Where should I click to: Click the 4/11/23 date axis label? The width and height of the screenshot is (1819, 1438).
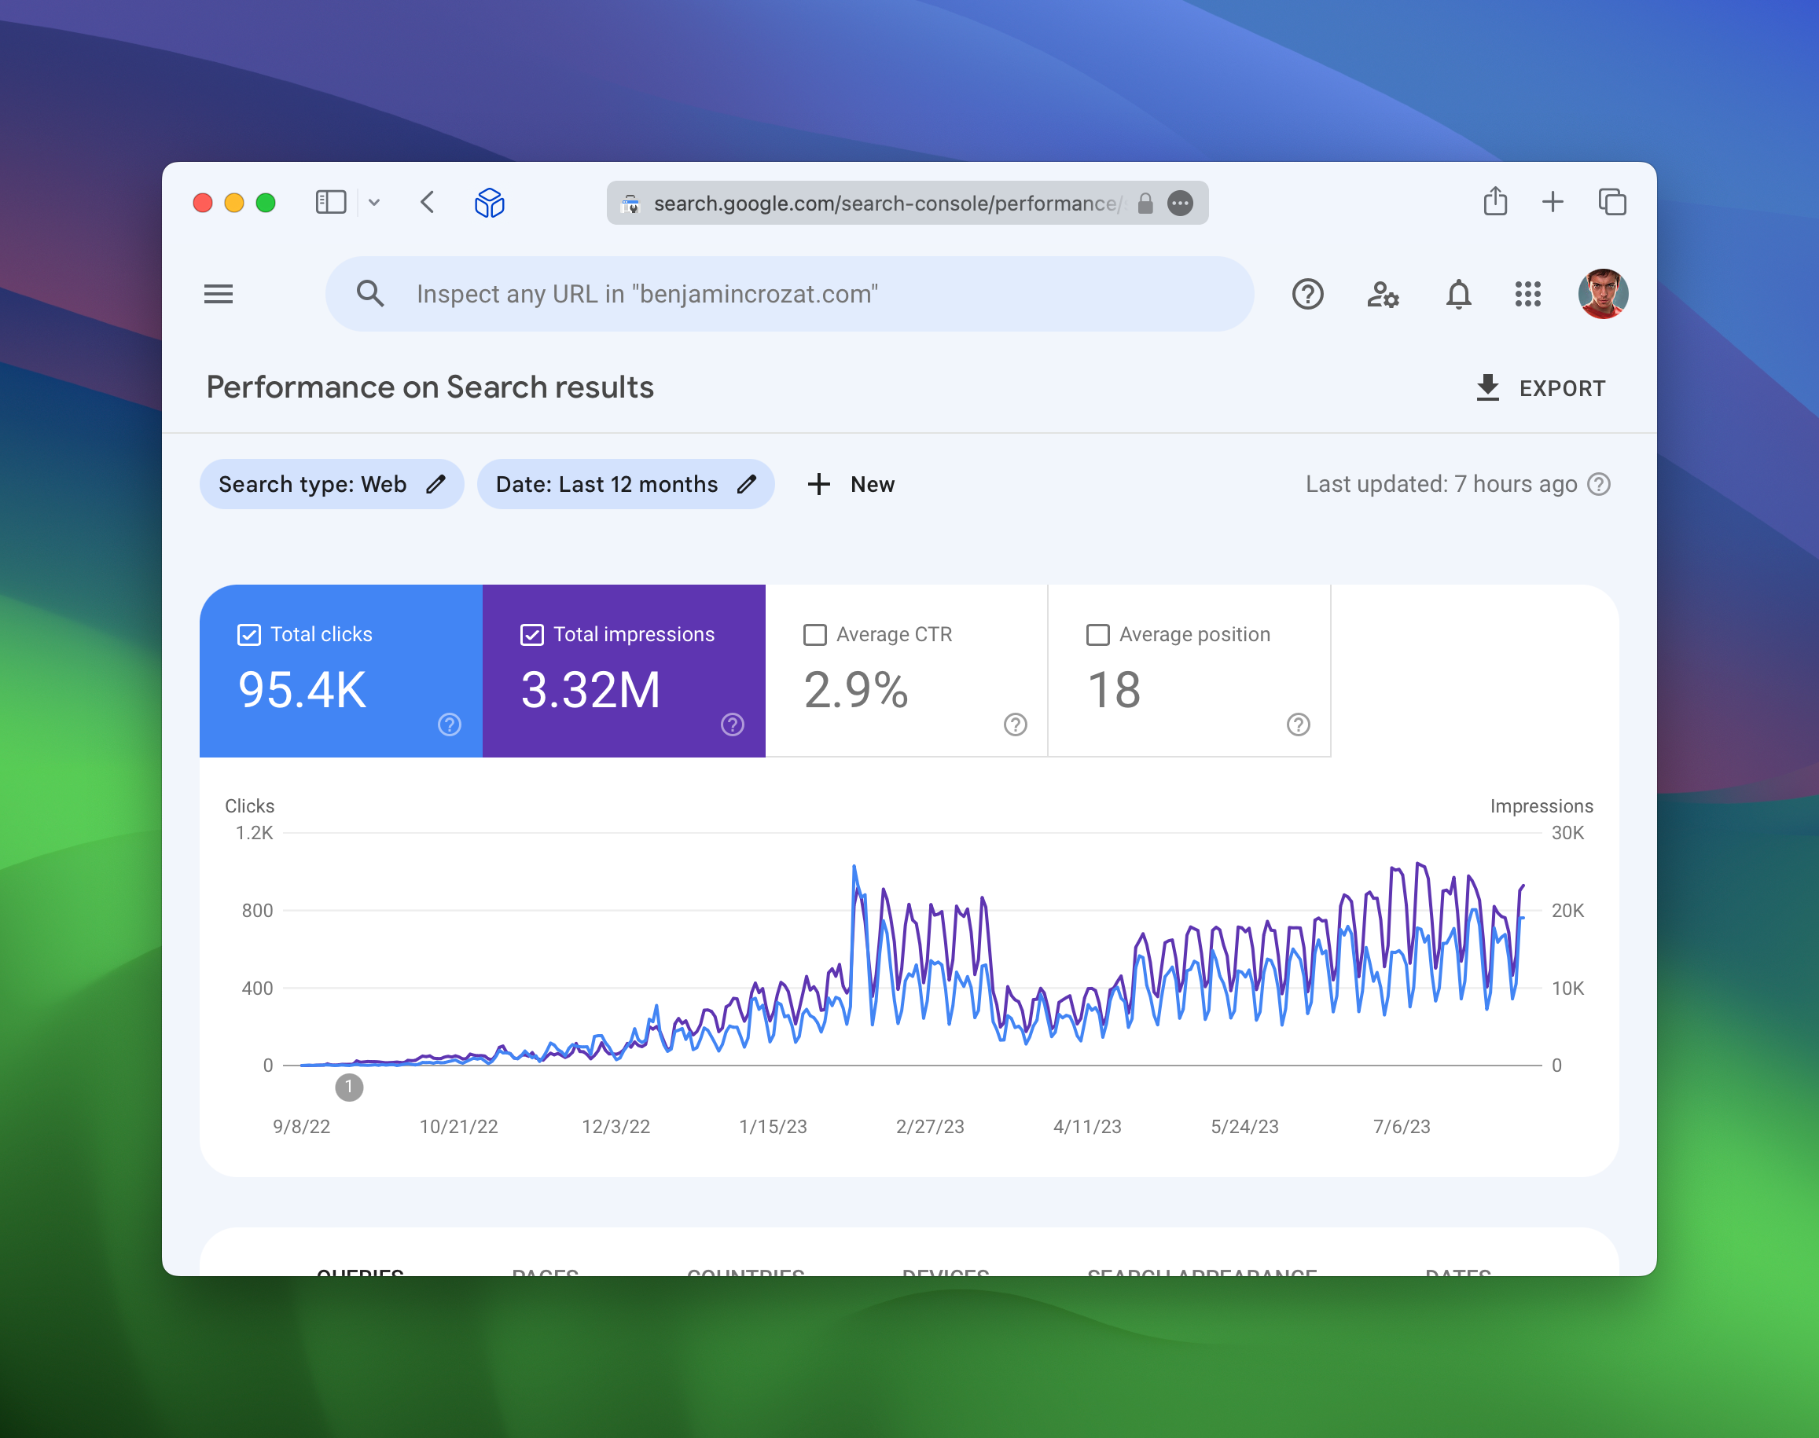tap(1087, 1127)
